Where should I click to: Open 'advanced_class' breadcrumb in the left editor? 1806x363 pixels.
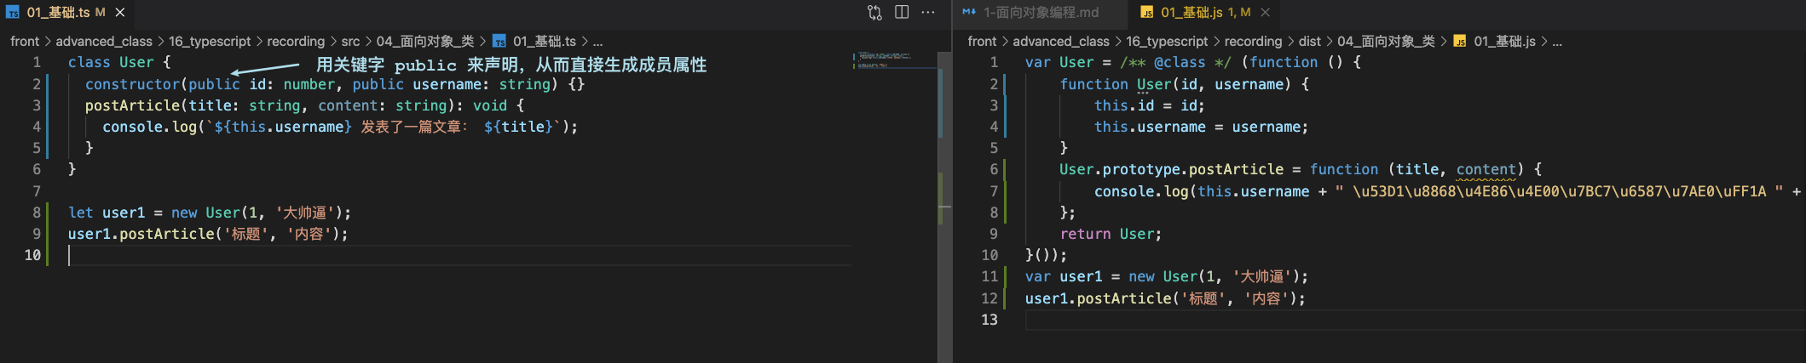click(x=104, y=41)
